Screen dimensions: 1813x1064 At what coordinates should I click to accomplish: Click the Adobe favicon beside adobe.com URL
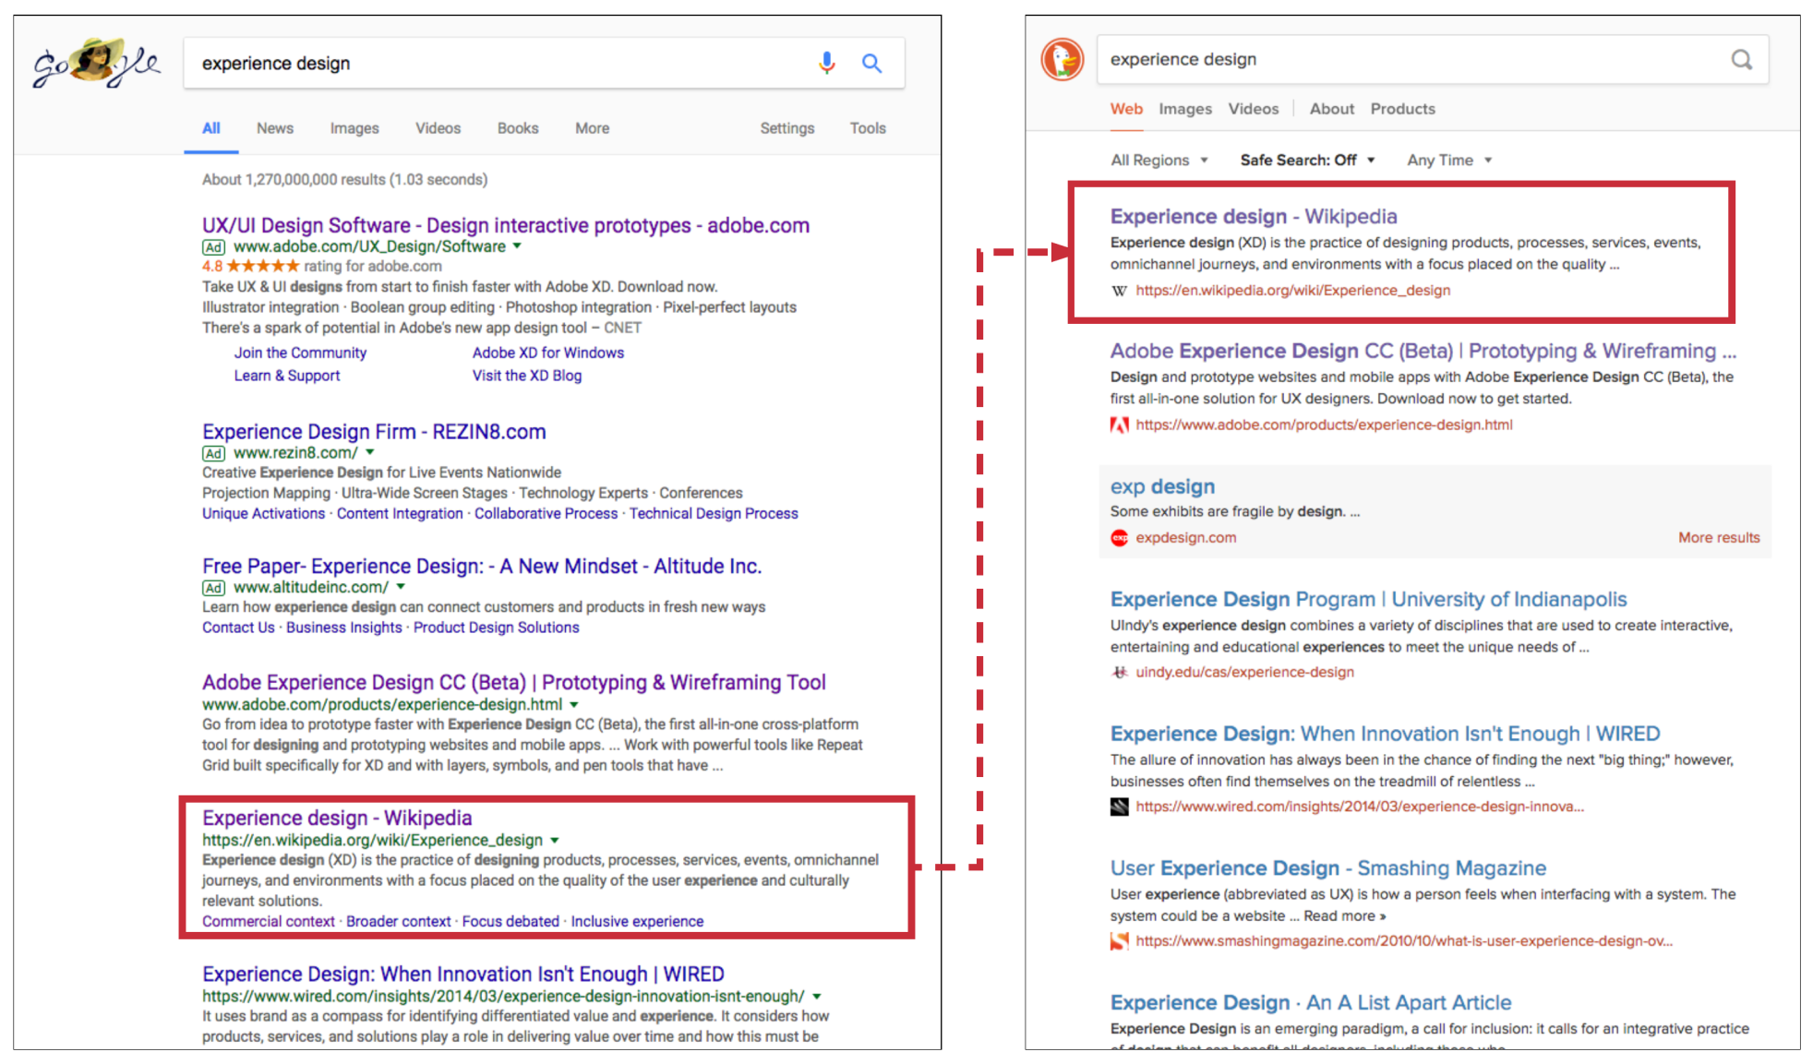(x=1120, y=425)
